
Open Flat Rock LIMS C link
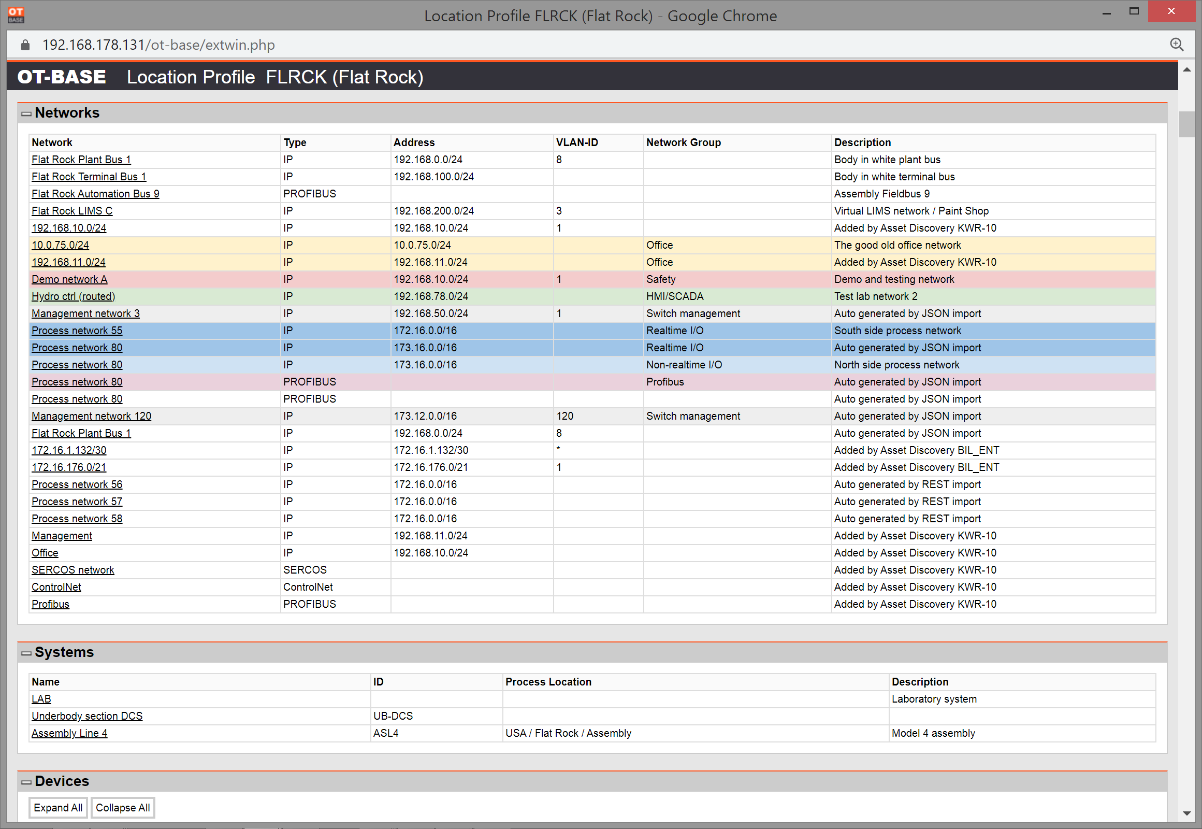click(x=72, y=211)
